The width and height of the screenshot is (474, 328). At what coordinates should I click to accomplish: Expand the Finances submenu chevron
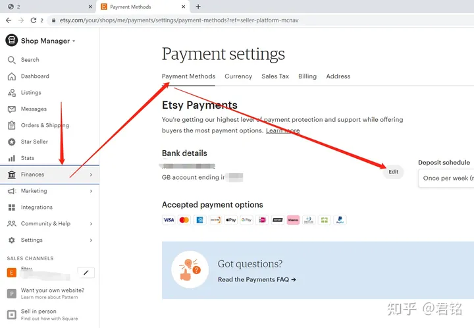click(91, 175)
